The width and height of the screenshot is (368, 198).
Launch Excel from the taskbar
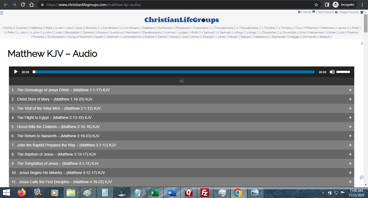[154, 193]
